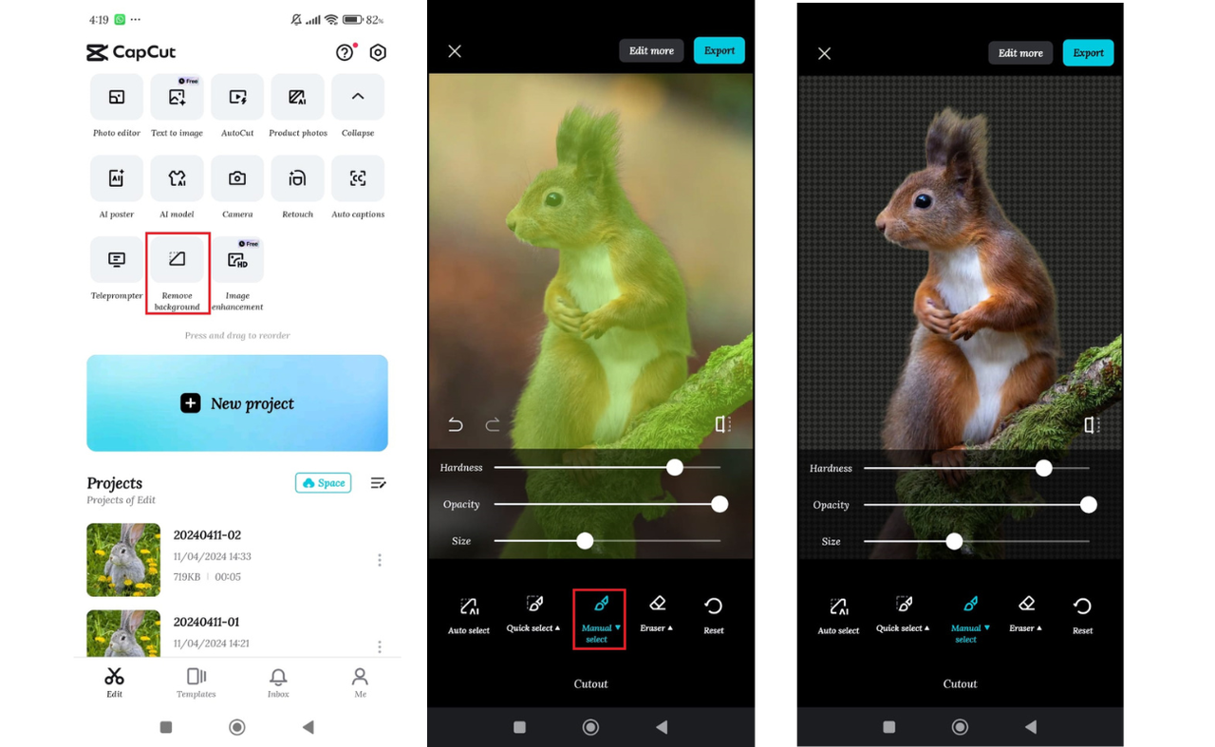Switch to the Inbox tab

278,682
